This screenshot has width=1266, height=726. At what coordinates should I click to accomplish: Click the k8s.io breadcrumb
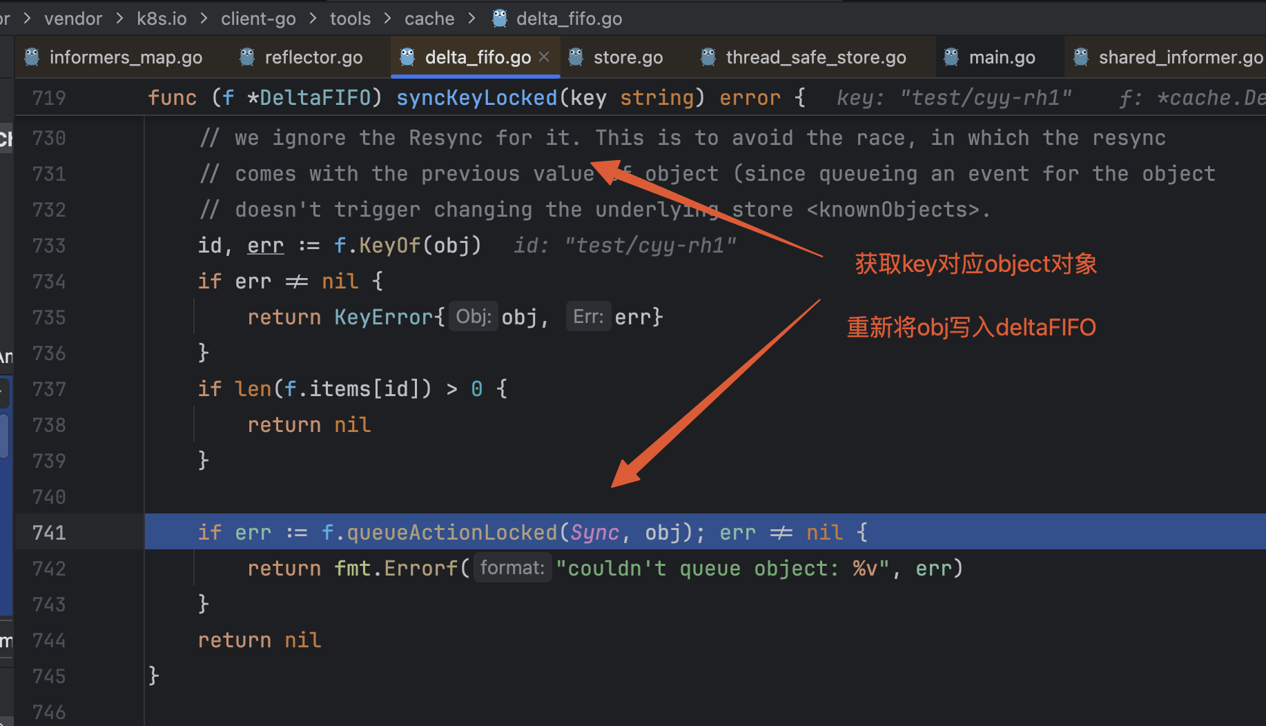162,19
